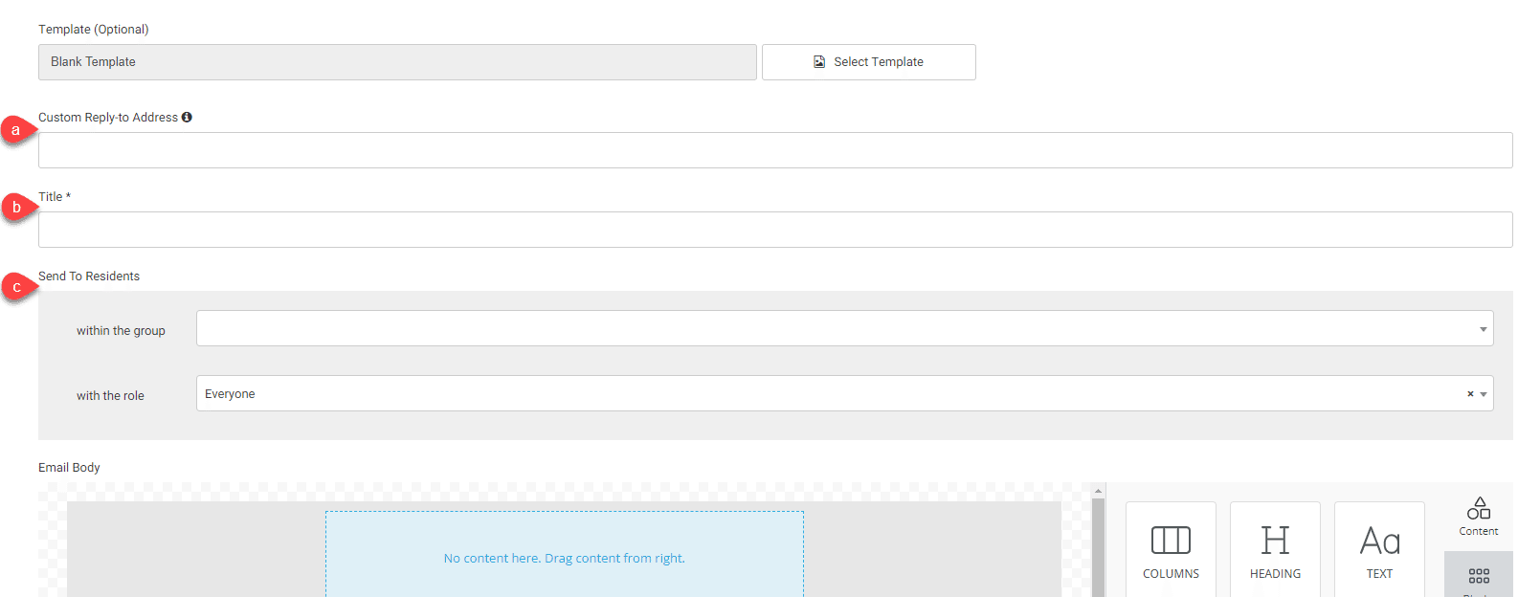Image resolution: width=1518 pixels, height=597 pixels.
Task: Open the Content tab in editor sidebar
Action: [x=1479, y=517]
